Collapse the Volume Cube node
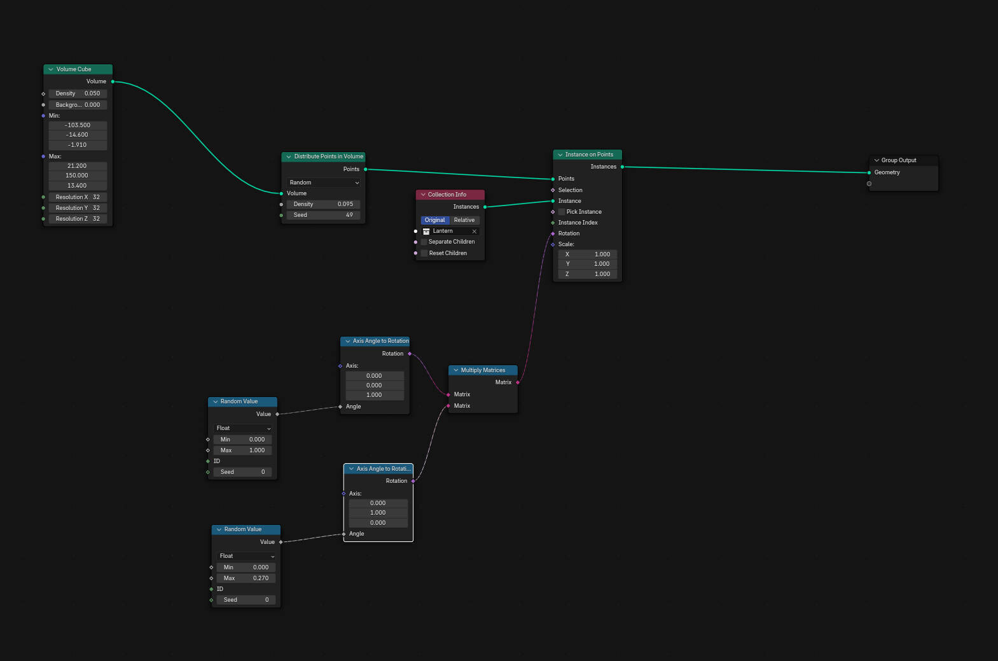998x661 pixels. tap(51, 69)
